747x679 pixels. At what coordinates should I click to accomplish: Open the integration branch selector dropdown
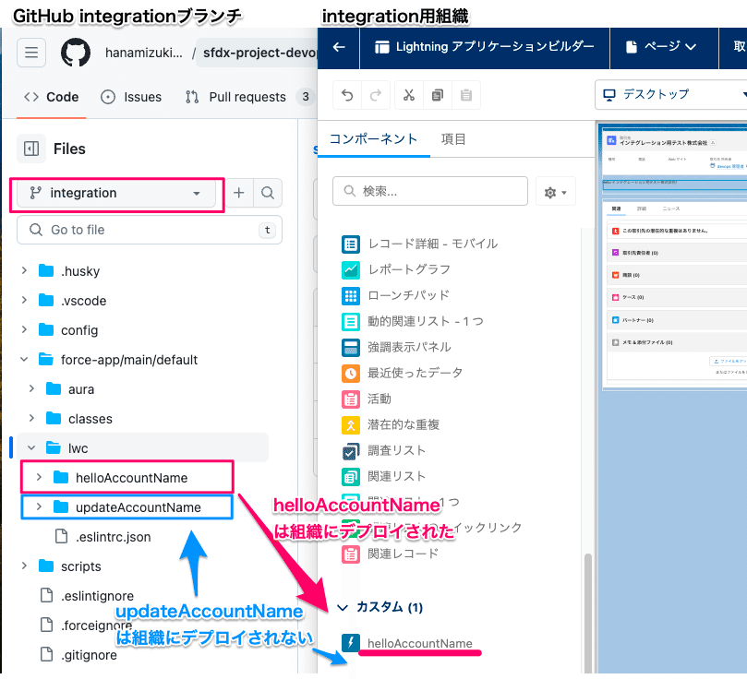(116, 193)
